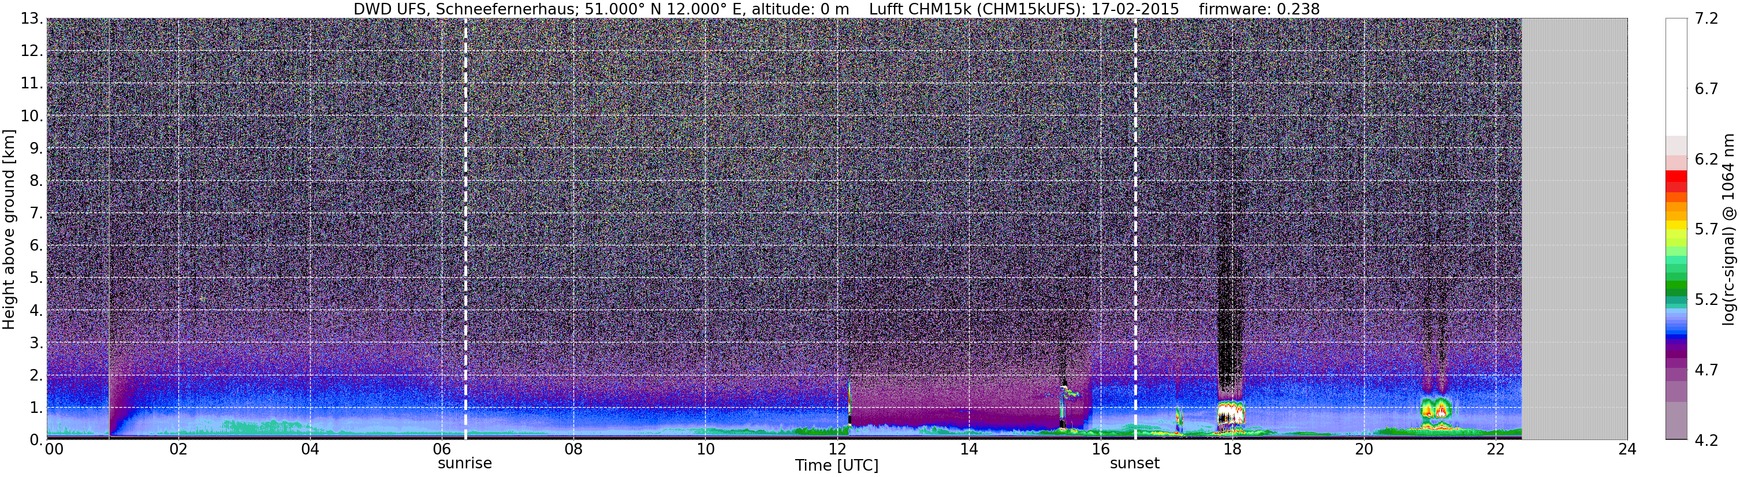Image resolution: width=1740 pixels, height=477 pixels.
Task: Click the height axis tick '7.'
Action: (35, 213)
